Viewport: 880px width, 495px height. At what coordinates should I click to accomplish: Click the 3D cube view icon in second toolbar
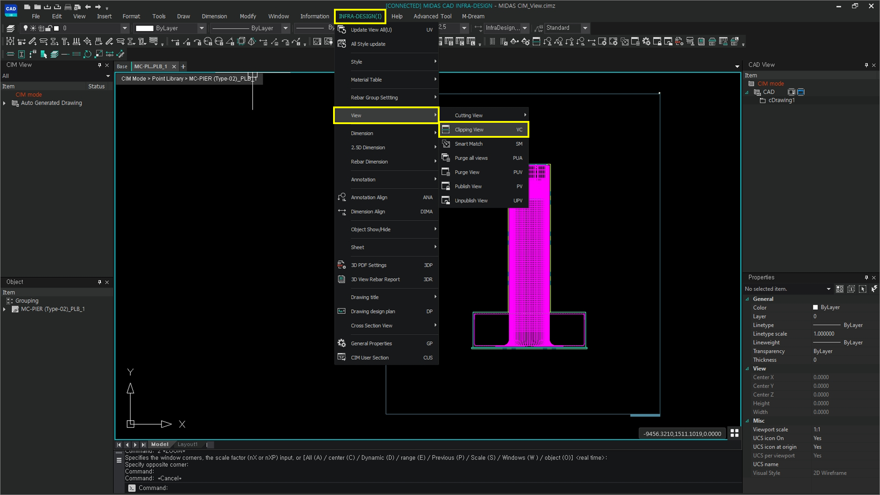pos(241,41)
